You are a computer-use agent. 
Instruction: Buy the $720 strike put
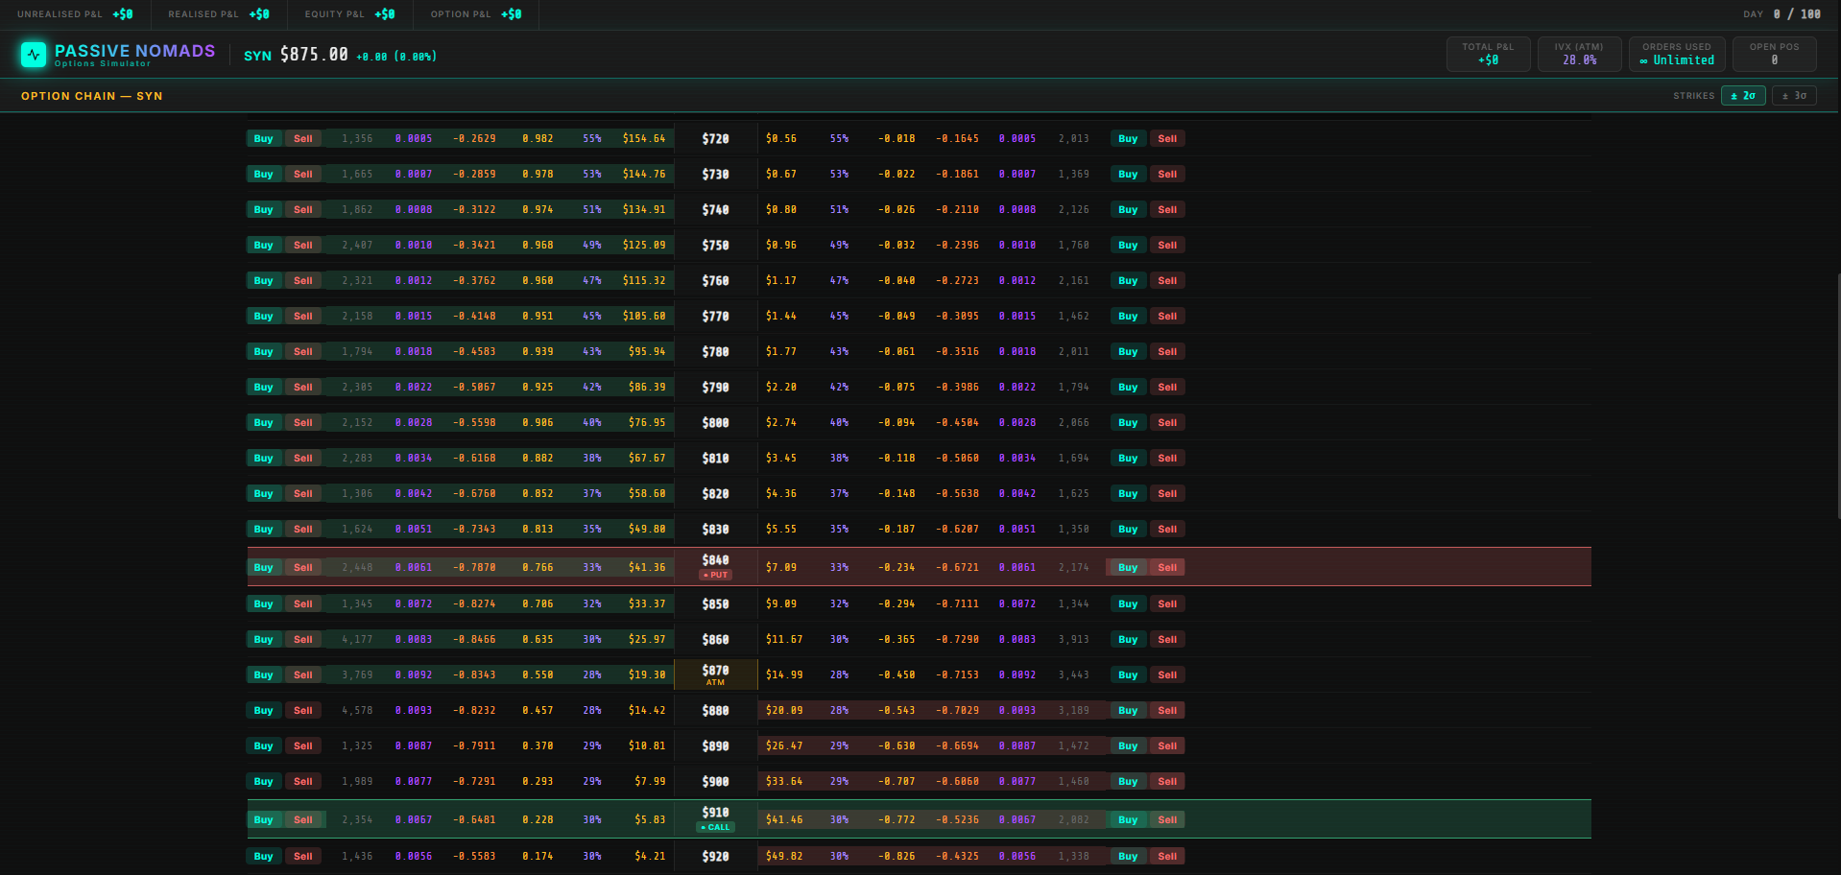click(x=1128, y=139)
